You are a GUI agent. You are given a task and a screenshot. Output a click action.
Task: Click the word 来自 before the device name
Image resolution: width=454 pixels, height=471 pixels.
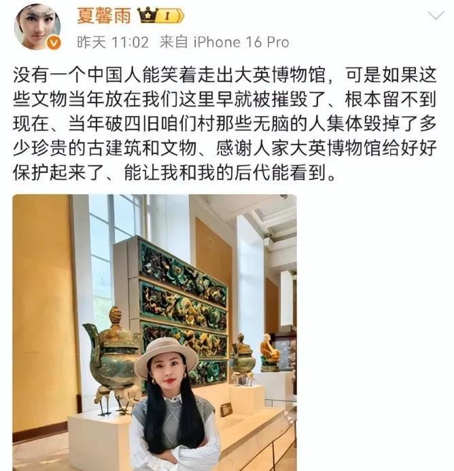pos(173,42)
